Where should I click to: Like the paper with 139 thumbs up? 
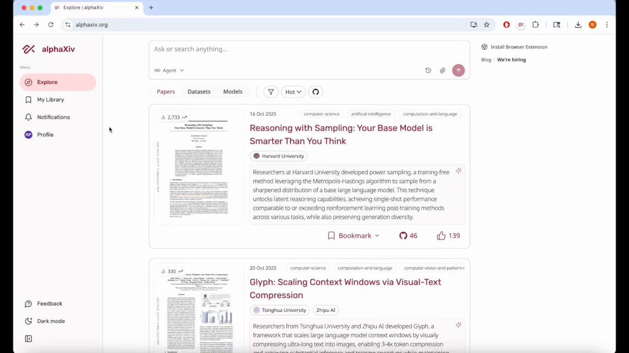449,236
